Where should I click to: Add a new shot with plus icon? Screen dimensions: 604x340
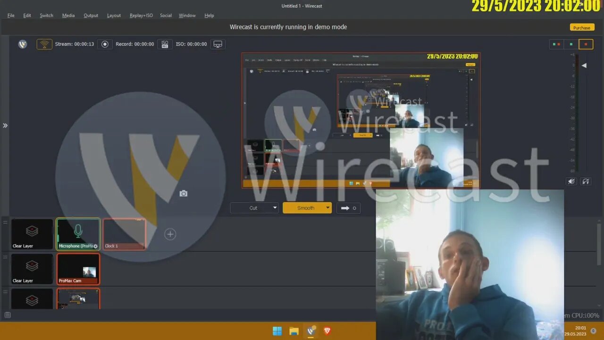[x=170, y=234]
